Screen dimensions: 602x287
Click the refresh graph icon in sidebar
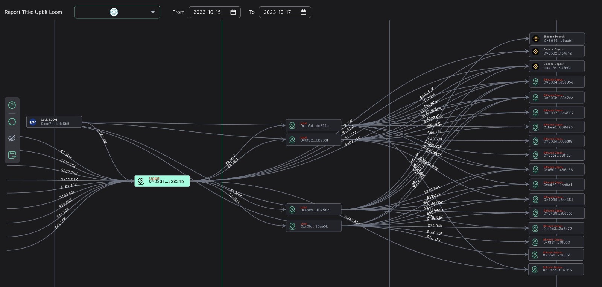point(12,122)
